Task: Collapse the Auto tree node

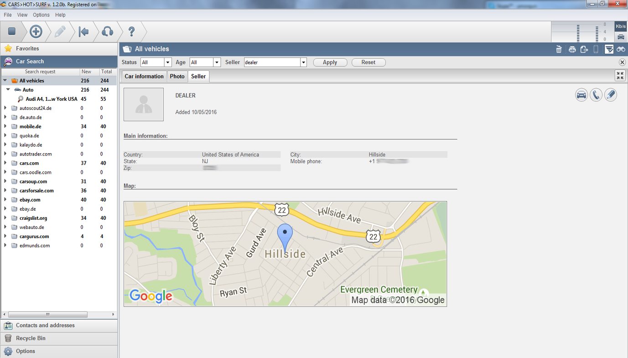Action: click(8, 90)
